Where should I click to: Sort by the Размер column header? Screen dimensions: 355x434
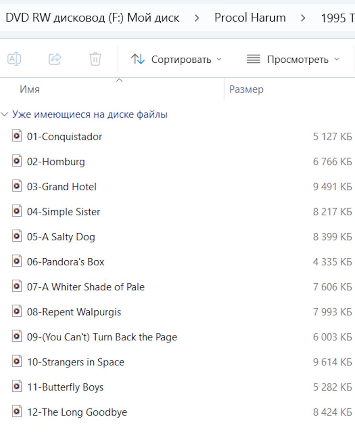point(246,89)
